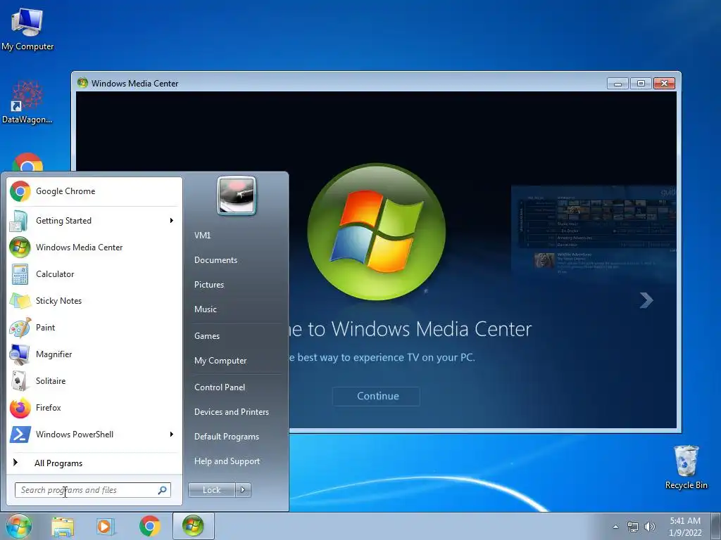721x540 pixels.
Task: Open Windows Media Player taskbar icon
Action: [x=106, y=527]
